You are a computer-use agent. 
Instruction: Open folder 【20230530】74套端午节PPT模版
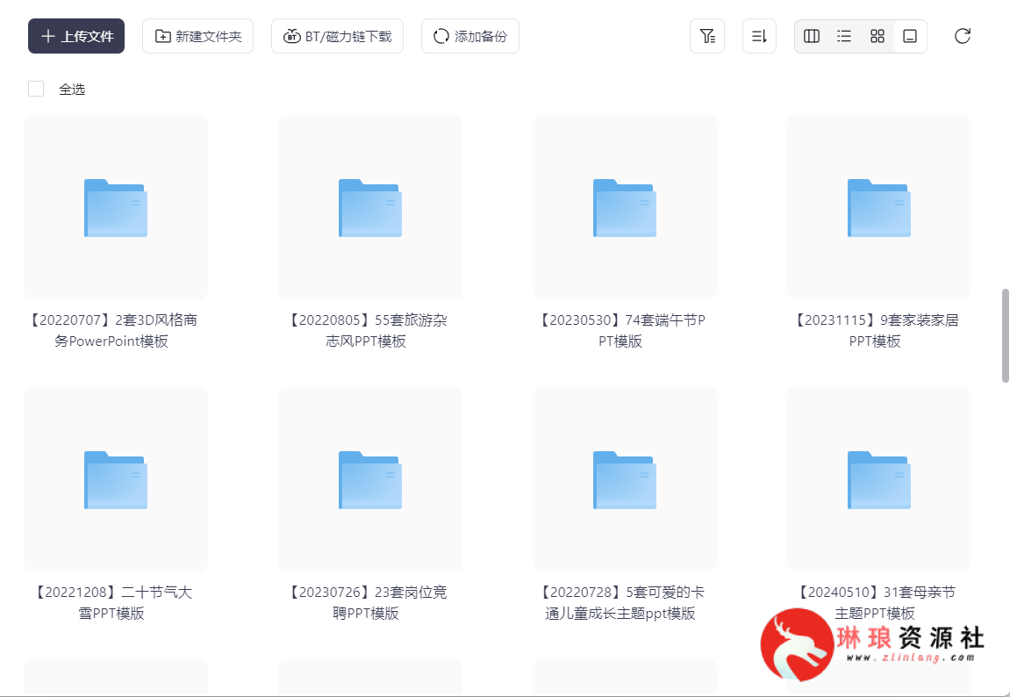pyautogui.click(x=625, y=207)
